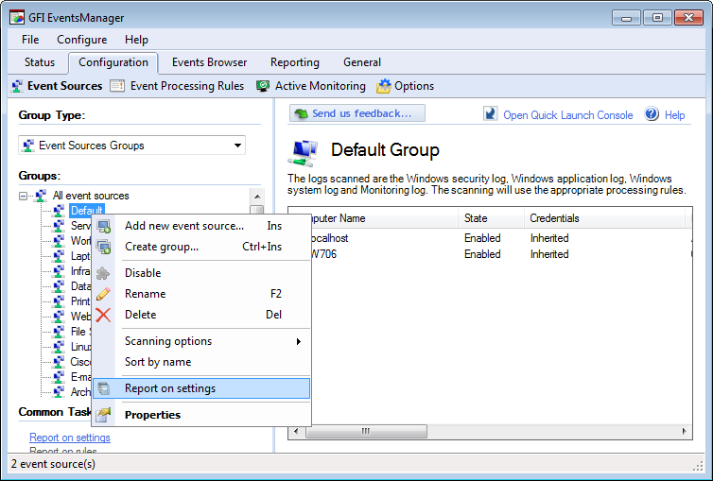Click the Add new event source icon
713x481 pixels.
coord(104,226)
